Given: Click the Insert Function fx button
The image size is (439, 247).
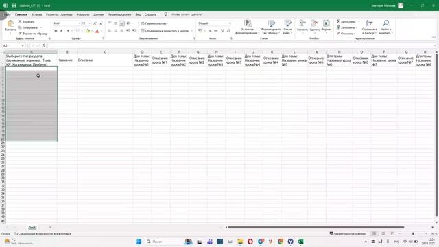Looking at the screenshot, I should [x=44, y=46].
